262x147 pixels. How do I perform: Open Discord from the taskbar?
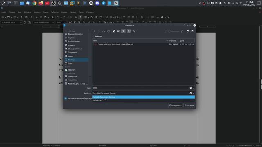[97, 3]
